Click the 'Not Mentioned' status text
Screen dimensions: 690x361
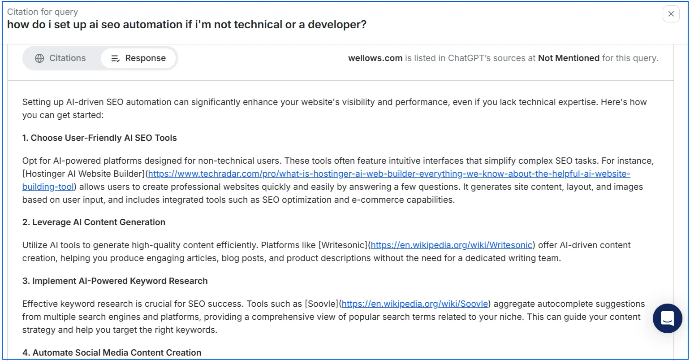[569, 58]
